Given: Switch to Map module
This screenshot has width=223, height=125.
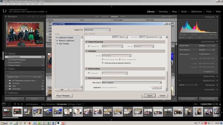Looking at the screenshot, I should (x=174, y=11).
